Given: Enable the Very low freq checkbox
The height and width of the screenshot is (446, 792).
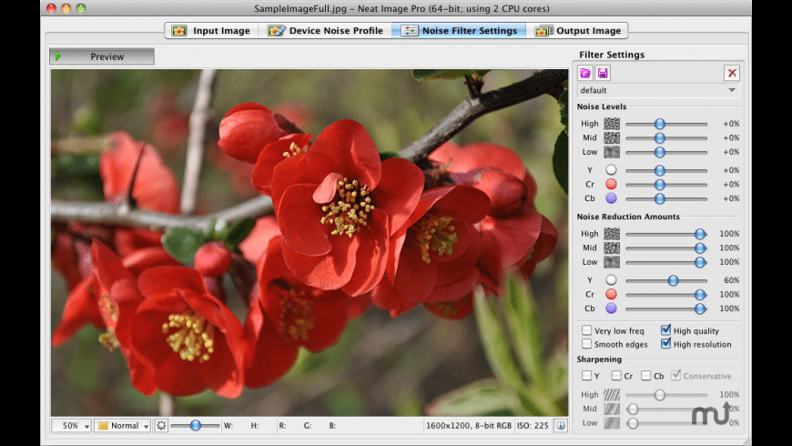Looking at the screenshot, I should (x=586, y=330).
